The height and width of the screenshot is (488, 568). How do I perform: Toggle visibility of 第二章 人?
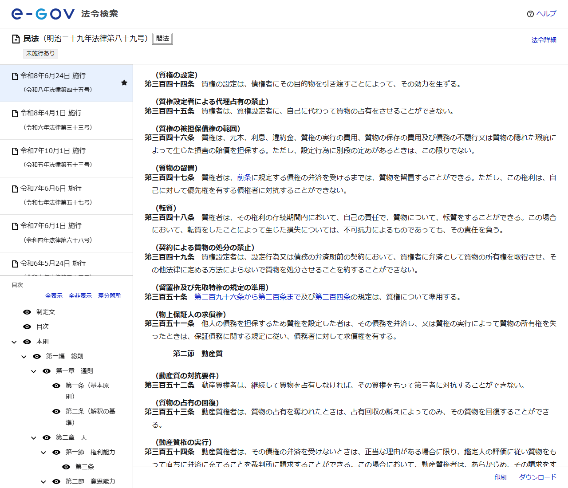point(47,437)
